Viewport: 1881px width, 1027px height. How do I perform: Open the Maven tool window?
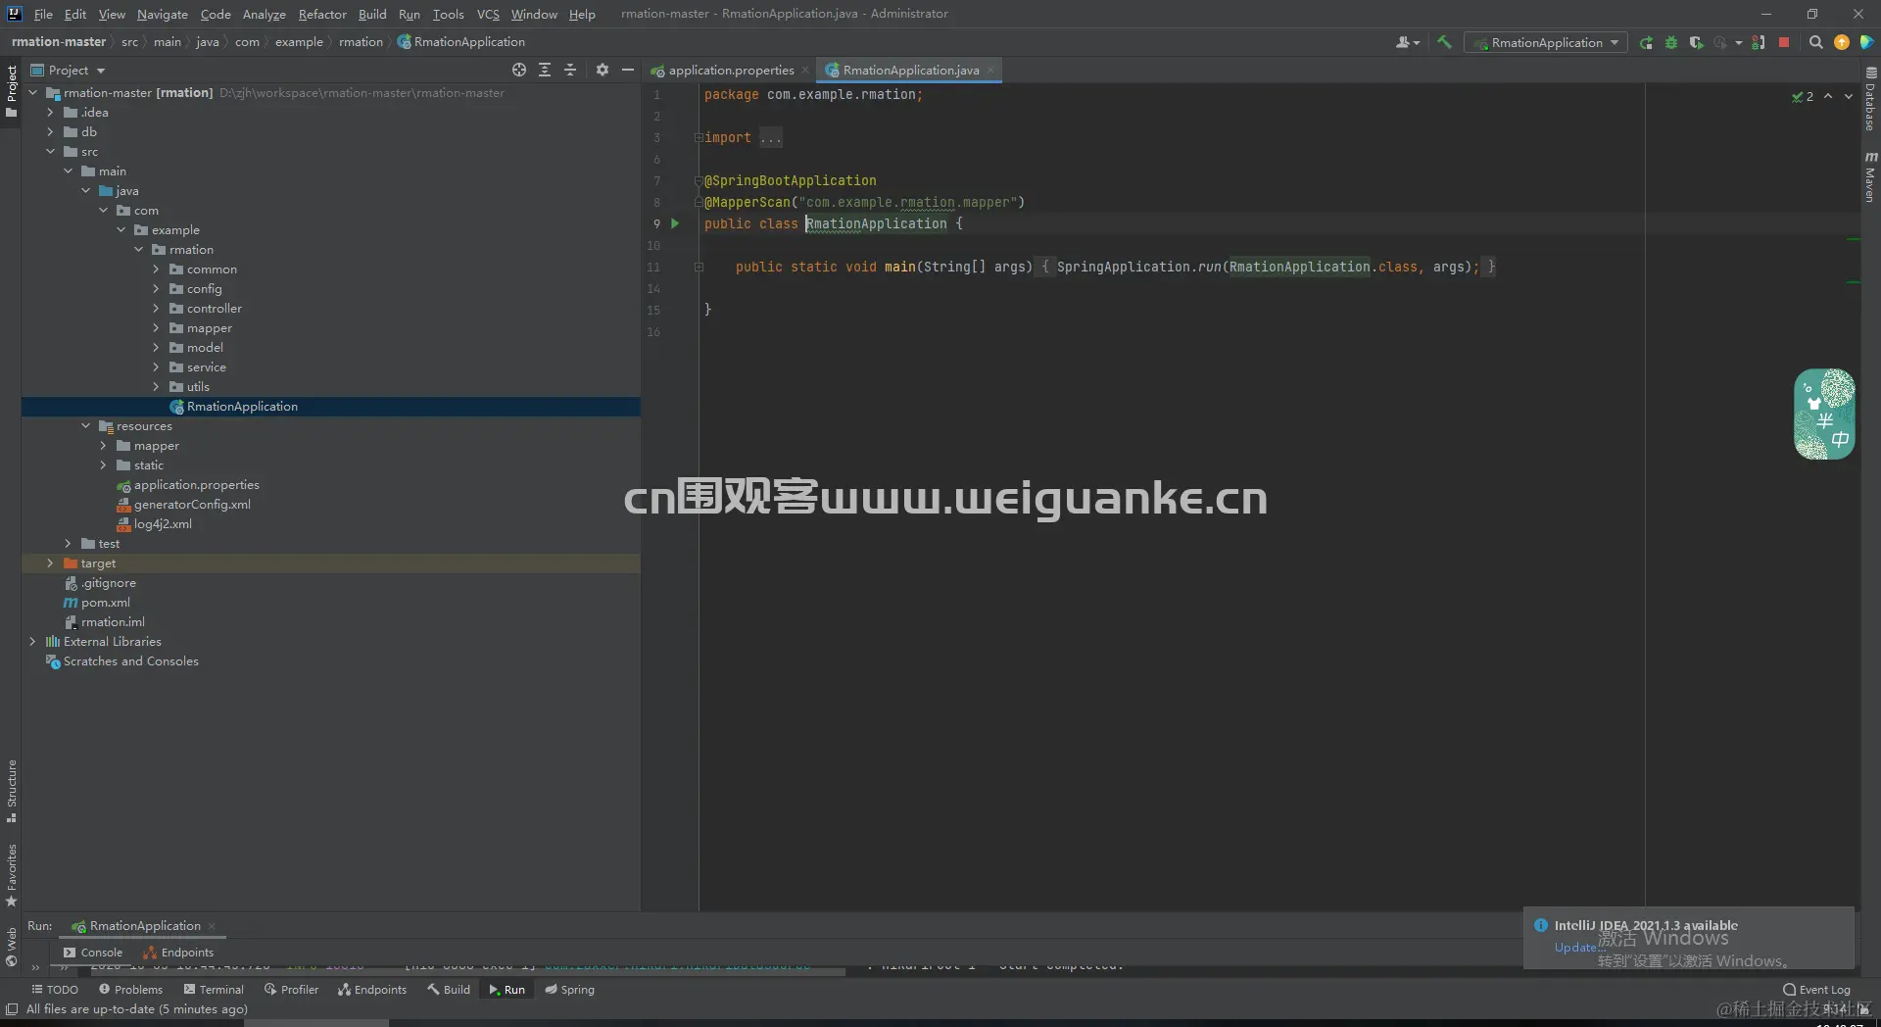click(x=1870, y=176)
